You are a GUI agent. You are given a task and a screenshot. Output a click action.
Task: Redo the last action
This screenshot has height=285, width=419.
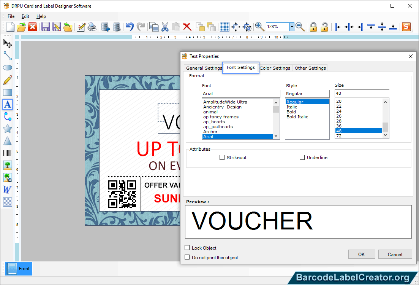pyautogui.click(x=141, y=27)
